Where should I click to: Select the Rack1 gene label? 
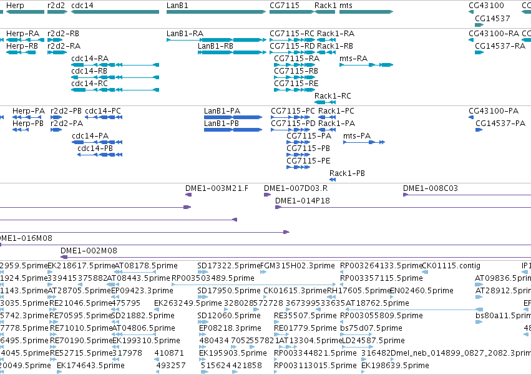pyautogui.click(x=326, y=6)
